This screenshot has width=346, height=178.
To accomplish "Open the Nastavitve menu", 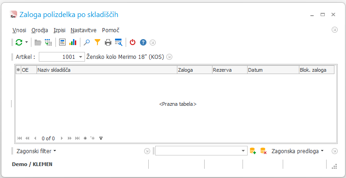I will 84,30.
